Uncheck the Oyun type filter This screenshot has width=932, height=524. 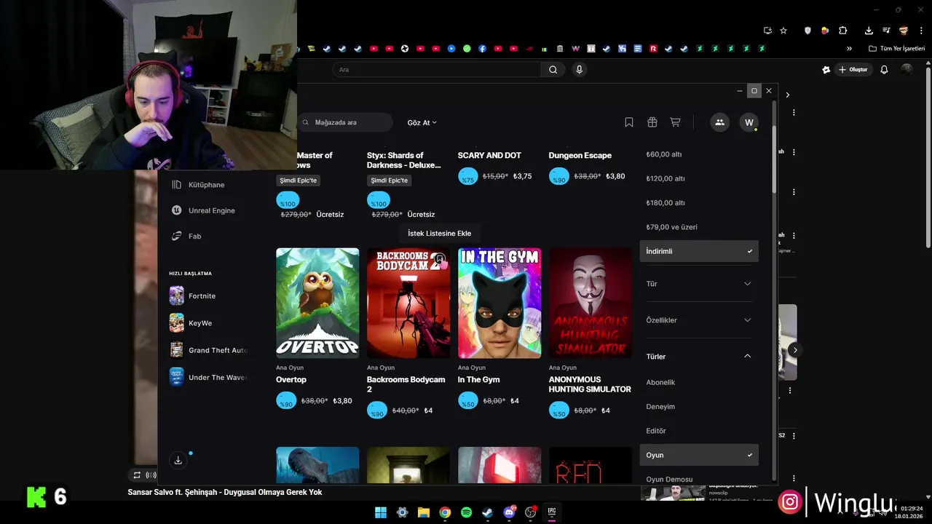[699, 455]
